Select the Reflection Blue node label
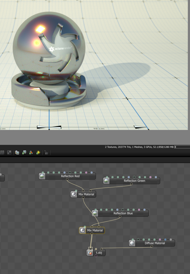Image resolution: width=190 pixels, height=274 pixels. click(123, 213)
